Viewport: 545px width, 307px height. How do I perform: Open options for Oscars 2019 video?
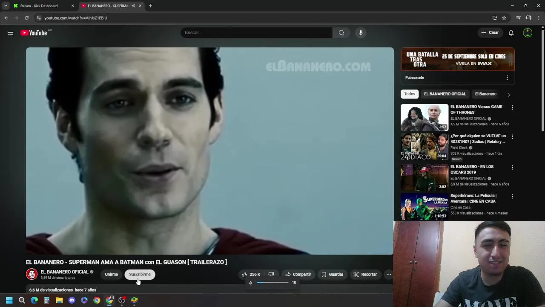click(x=512, y=168)
